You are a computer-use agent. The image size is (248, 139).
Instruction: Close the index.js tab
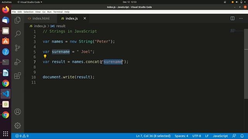[85, 18]
